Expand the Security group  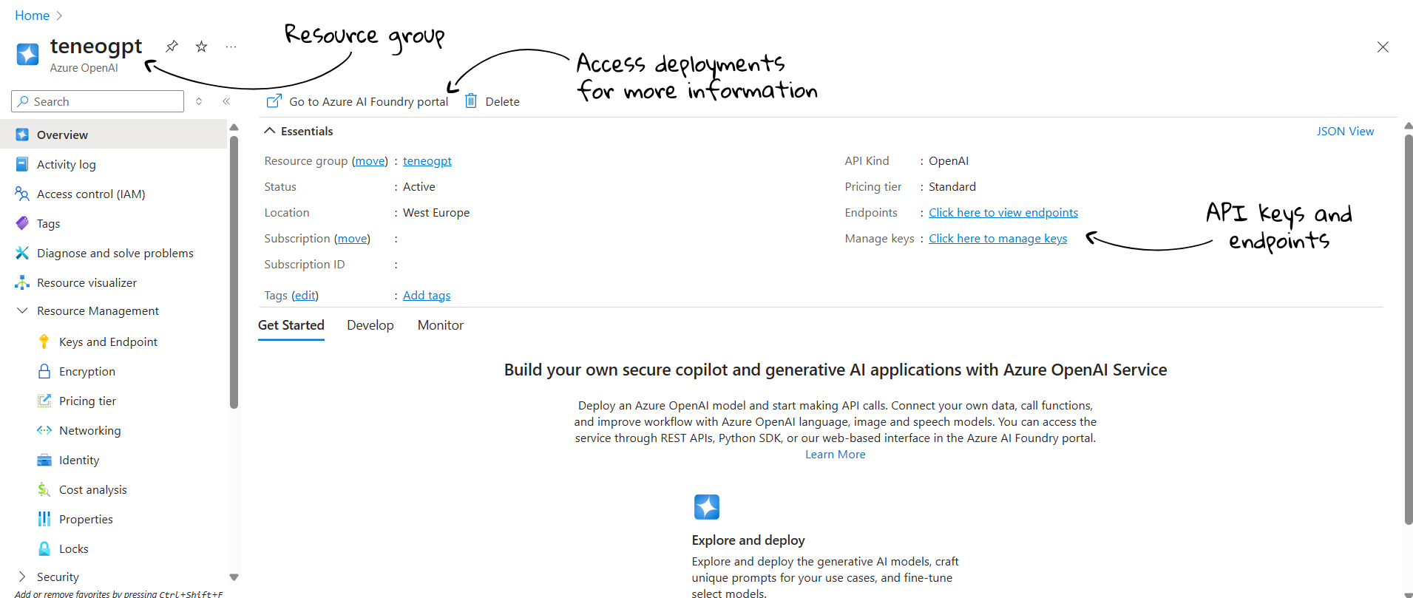click(22, 577)
